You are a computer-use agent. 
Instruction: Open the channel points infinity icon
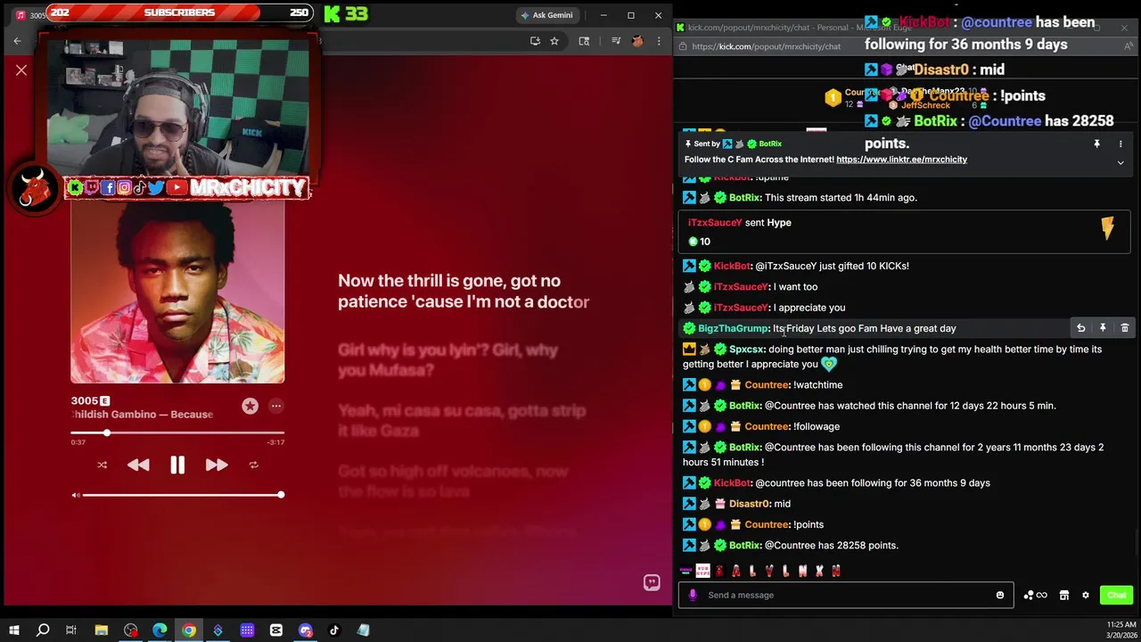coord(1035,595)
